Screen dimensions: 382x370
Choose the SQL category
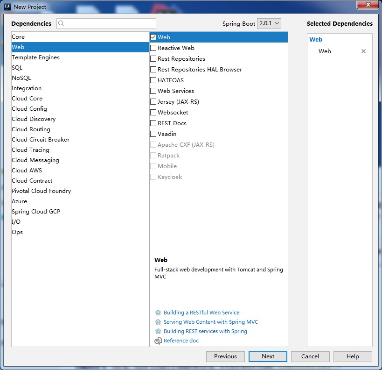(x=80, y=68)
